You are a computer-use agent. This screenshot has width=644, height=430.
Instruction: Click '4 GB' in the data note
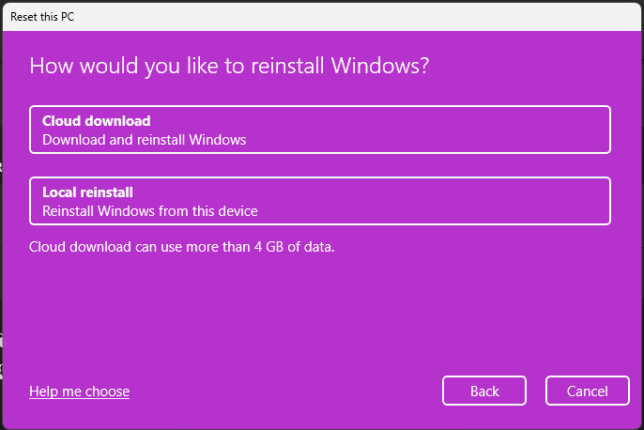pyautogui.click(x=266, y=247)
